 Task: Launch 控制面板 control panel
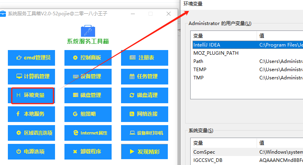click(x=88, y=58)
